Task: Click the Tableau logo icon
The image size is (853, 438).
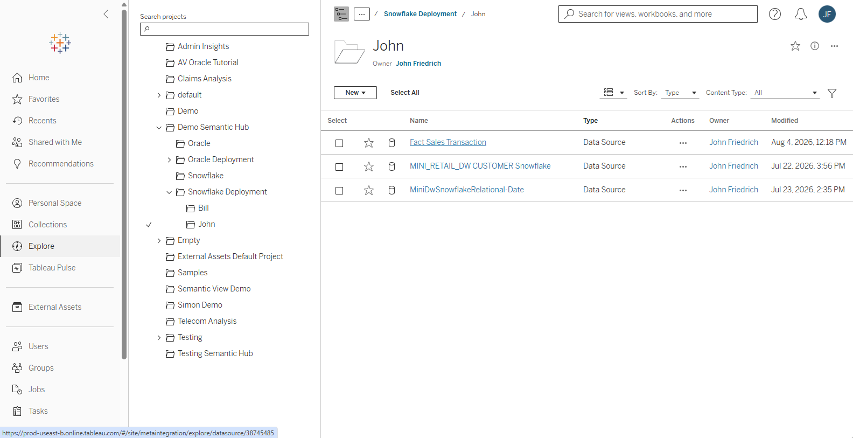Action: pos(60,43)
